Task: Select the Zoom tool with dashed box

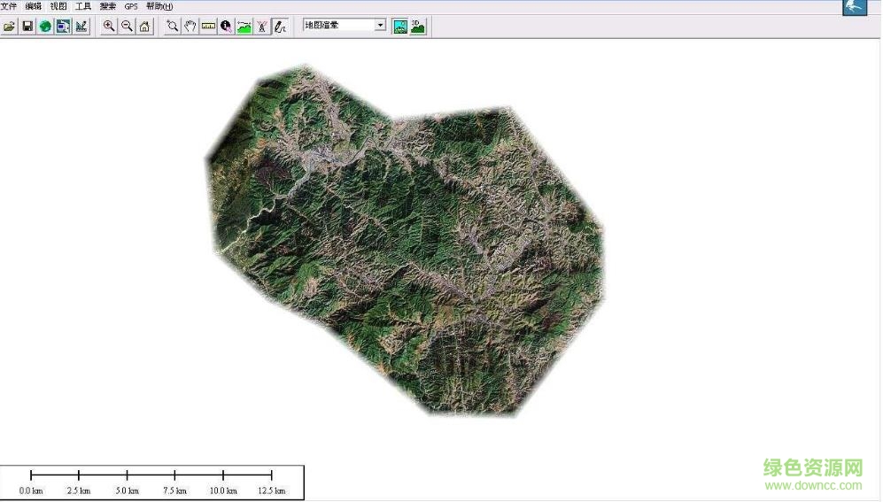Action: [x=173, y=26]
